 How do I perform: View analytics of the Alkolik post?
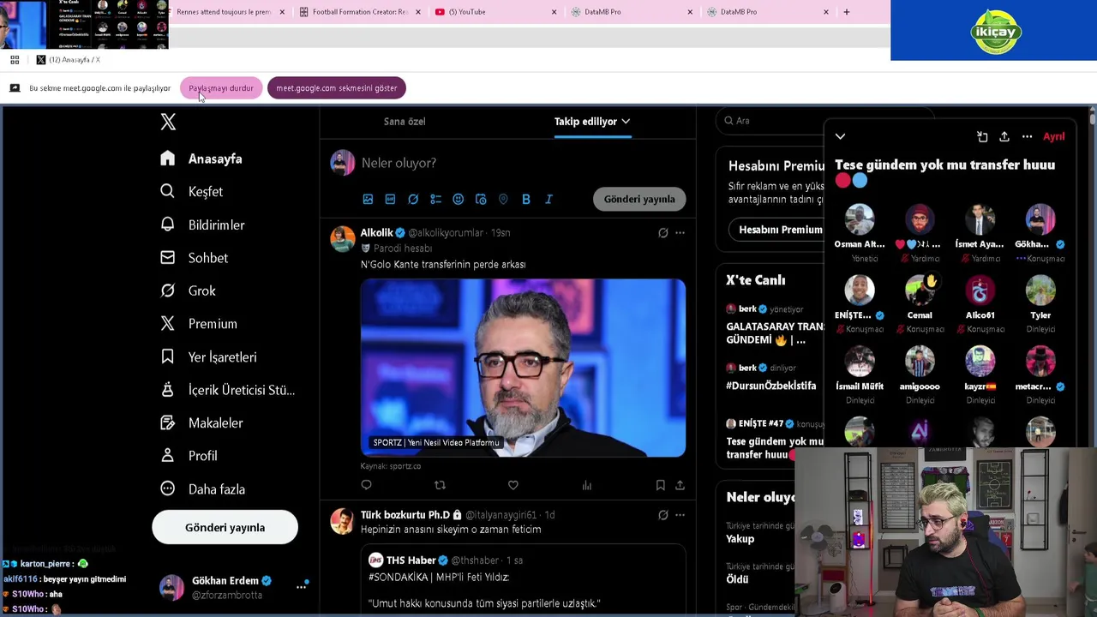587,485
